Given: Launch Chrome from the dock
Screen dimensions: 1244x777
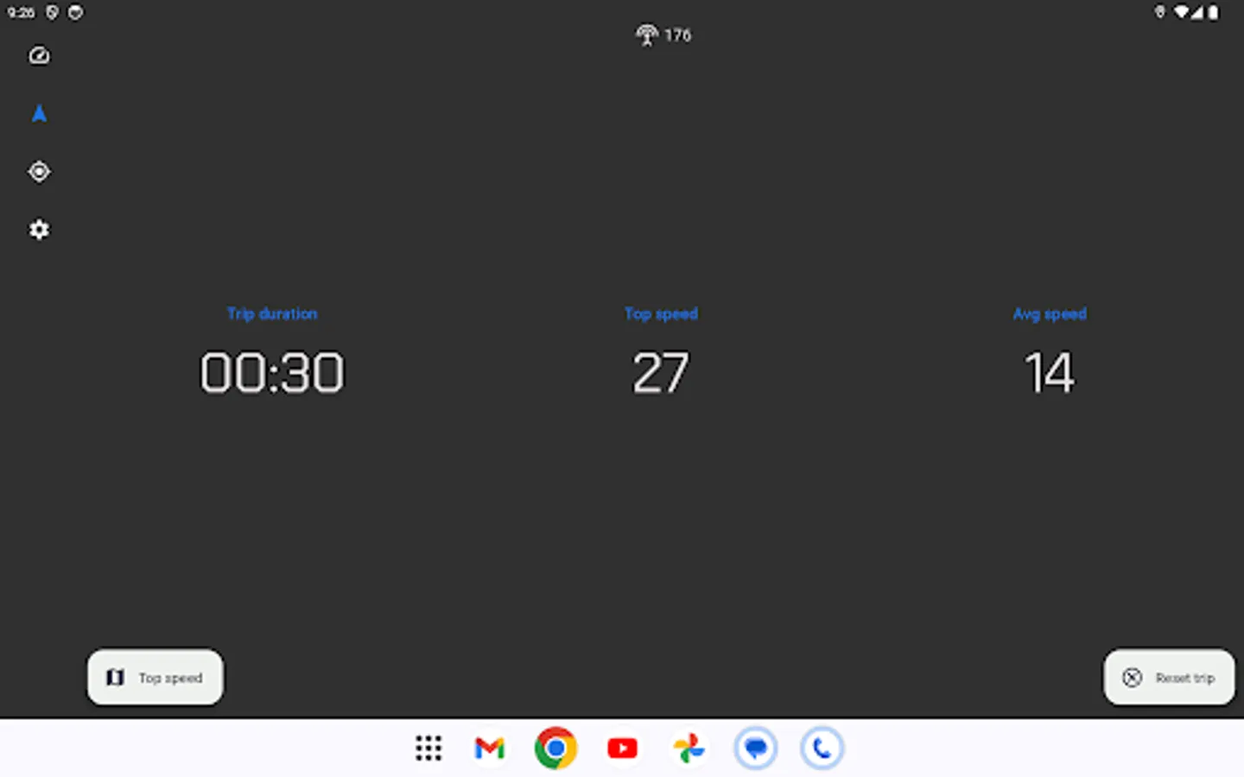Looking at the screenshot, I should pyautogui.click(x=555, y=748).
